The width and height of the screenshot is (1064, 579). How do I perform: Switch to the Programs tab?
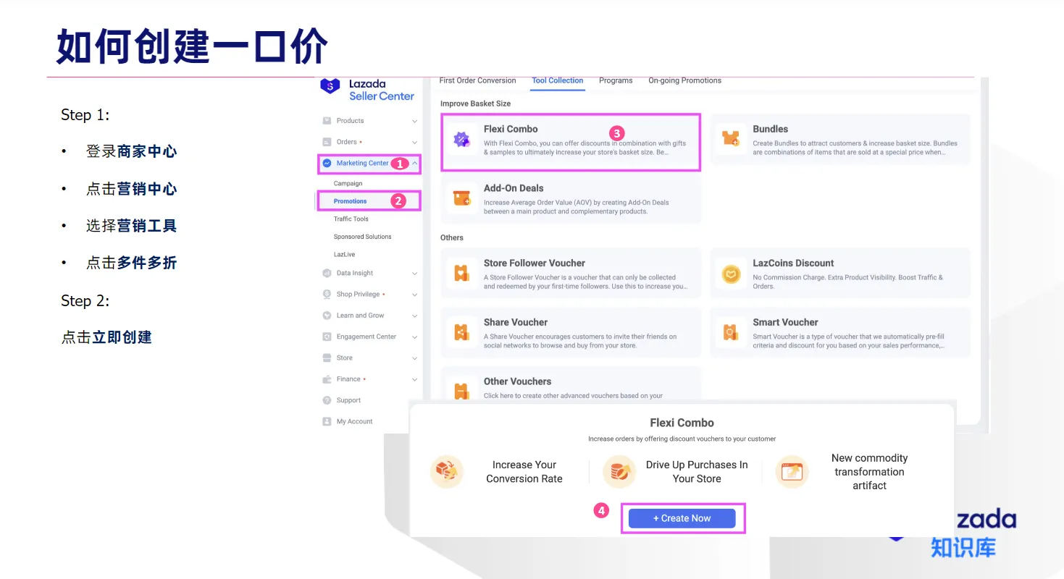[616, 80]
